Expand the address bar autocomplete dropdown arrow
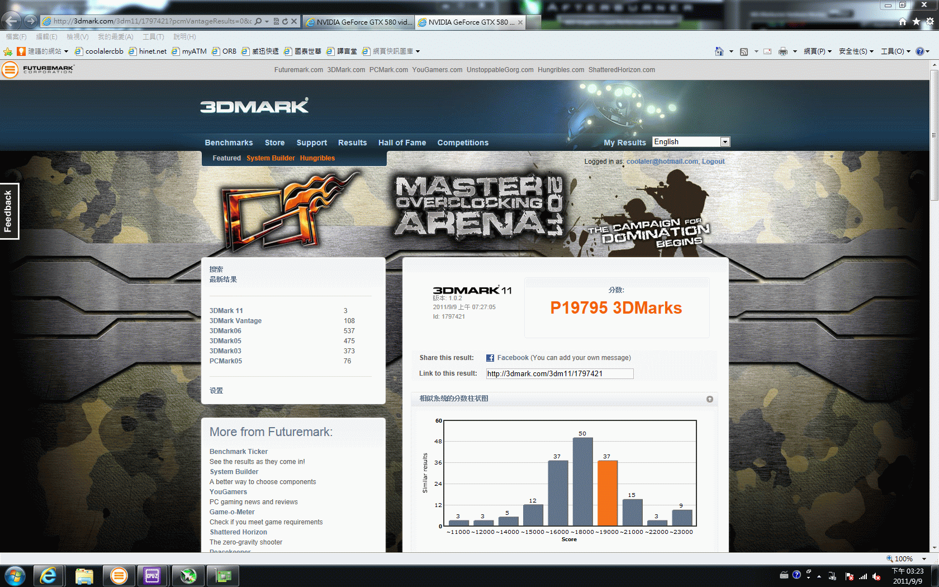The width and height of the screenshot is (939, 587). tap(267, 21)
